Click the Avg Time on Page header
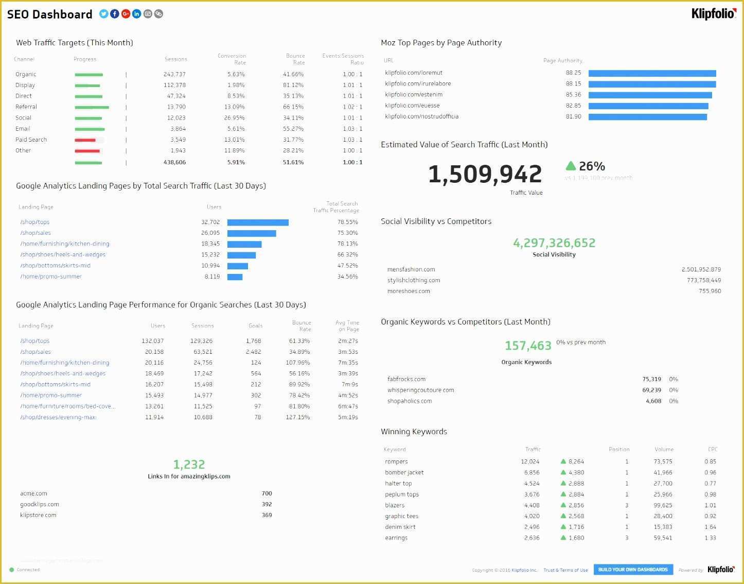This screenshot has width=744, height=584. 347,326
